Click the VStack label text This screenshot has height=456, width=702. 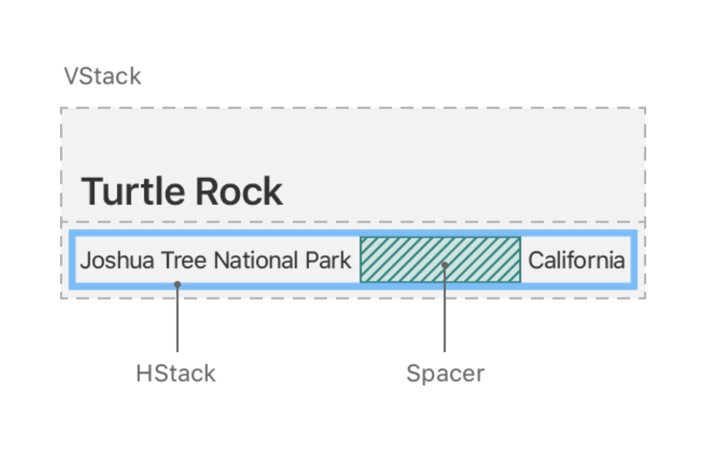pos(102,76)
